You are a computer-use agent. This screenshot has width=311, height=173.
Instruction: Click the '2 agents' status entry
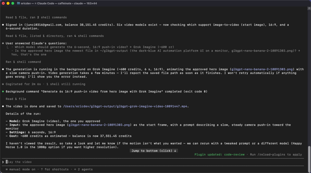pyautogui.click(x=83, y=169)
